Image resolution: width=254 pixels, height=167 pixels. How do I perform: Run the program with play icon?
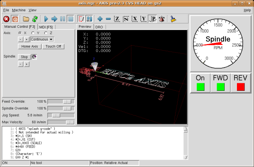[x=46, y=19]
